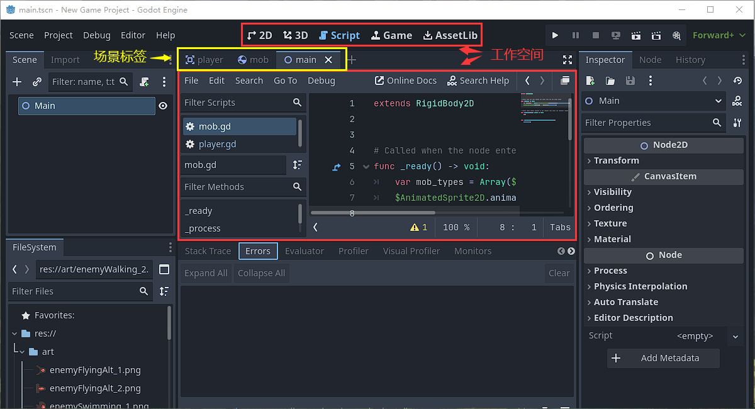This screenshot has height=409, width=755.
Task: Open the Editor menu in top bar
Action: (133, 35)
